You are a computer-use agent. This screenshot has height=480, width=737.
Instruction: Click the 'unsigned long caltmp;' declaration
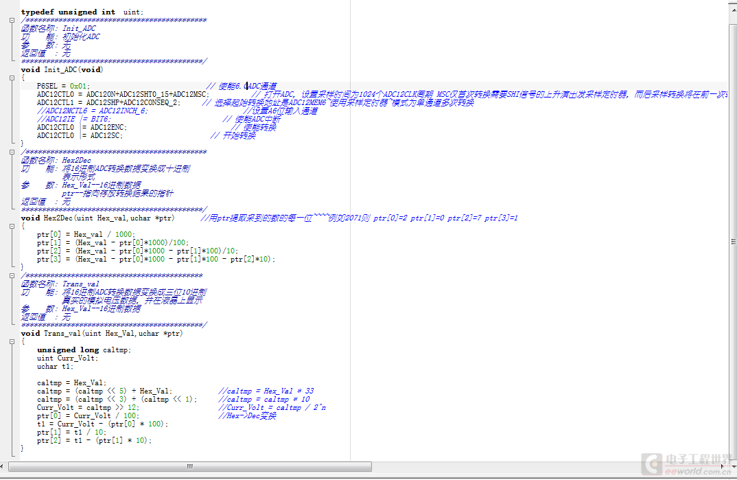click(x=84, y=350)
